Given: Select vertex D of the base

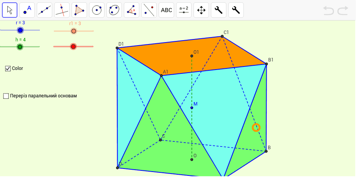Looking at the screenshot, I should (x=117, y=168).
